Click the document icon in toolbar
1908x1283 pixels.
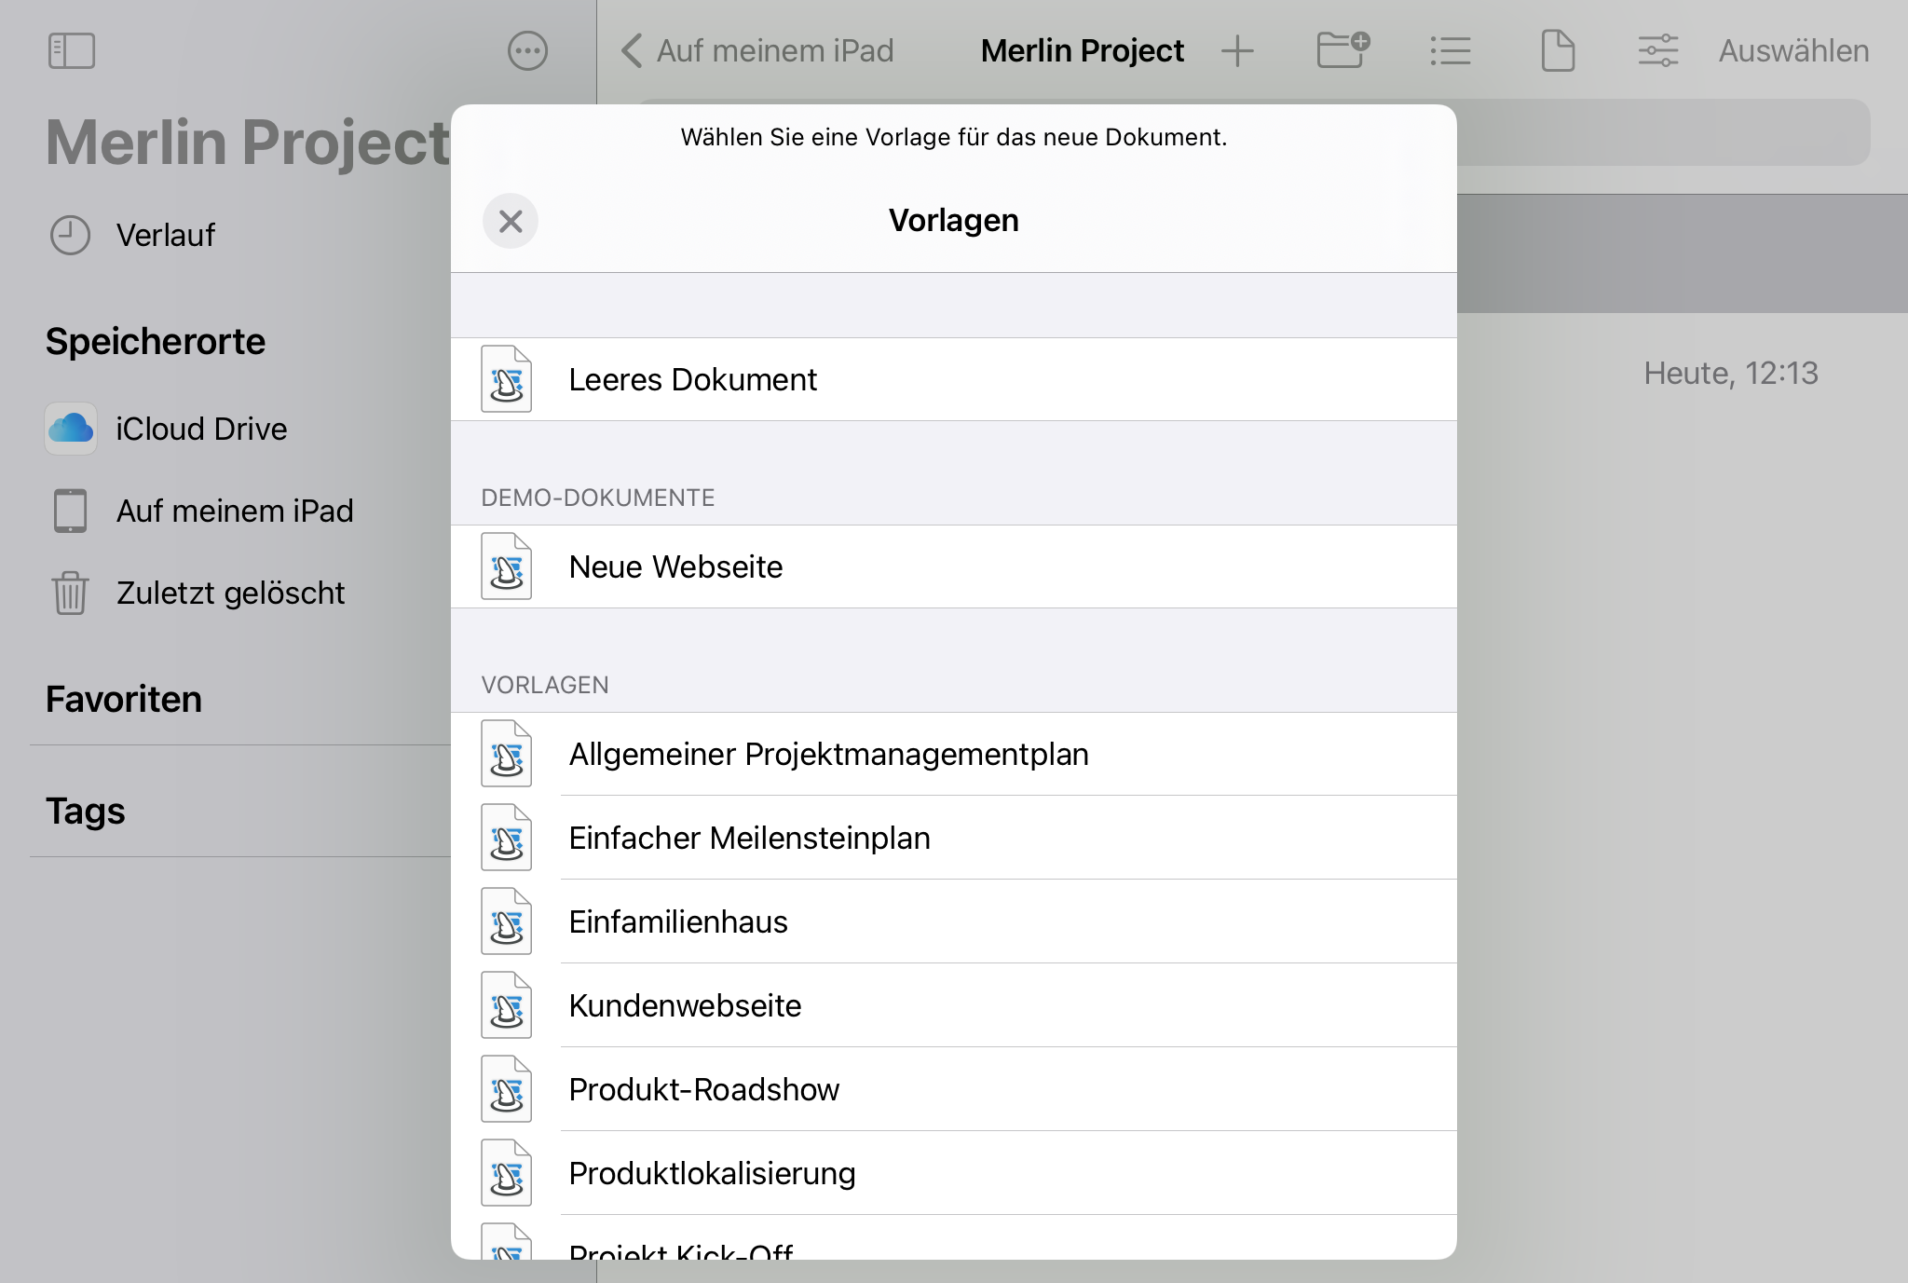pos(1558,50)
